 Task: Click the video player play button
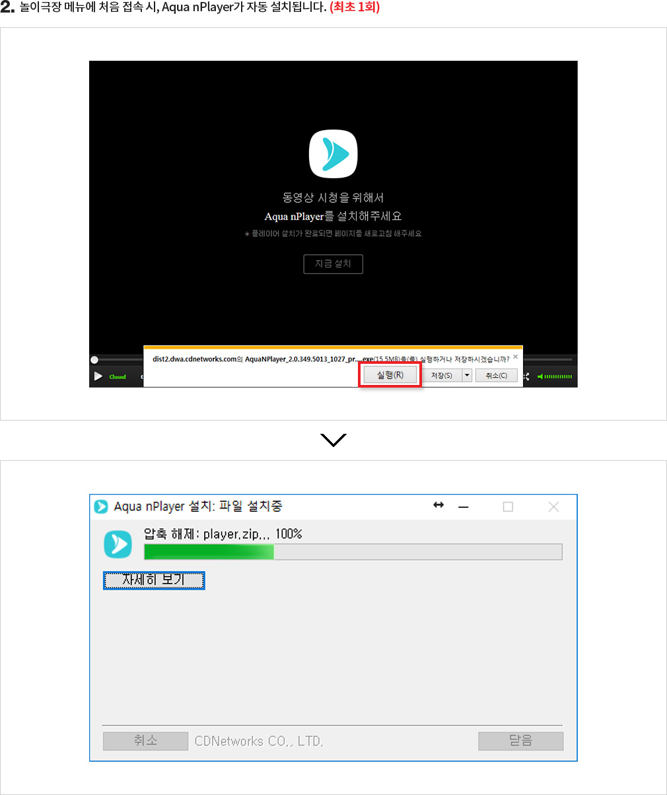click(x=98, y=376)
